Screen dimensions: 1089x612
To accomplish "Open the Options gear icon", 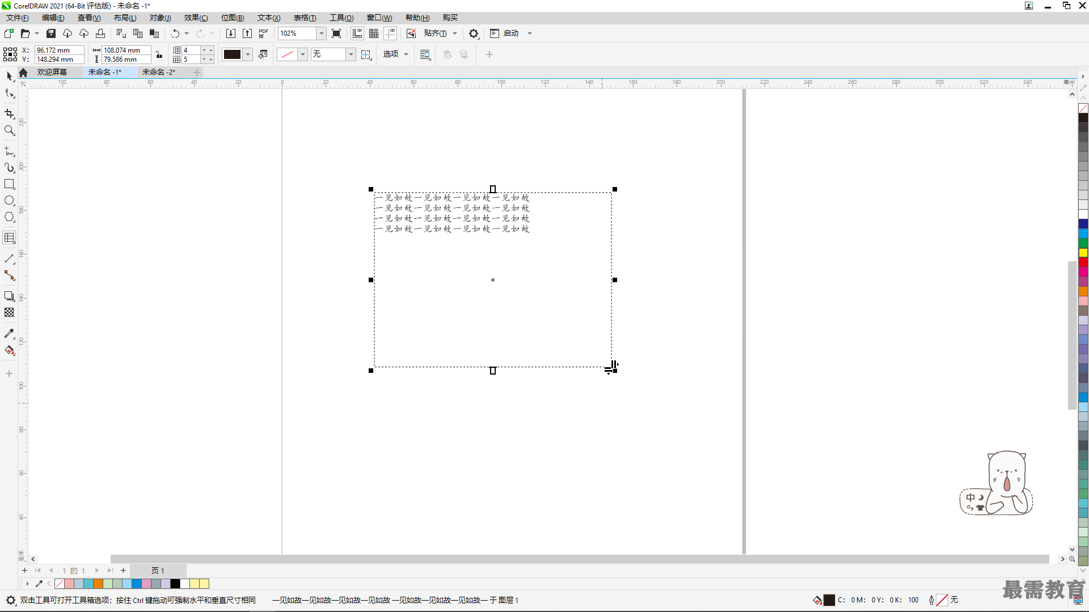I will tap(474, 33).
